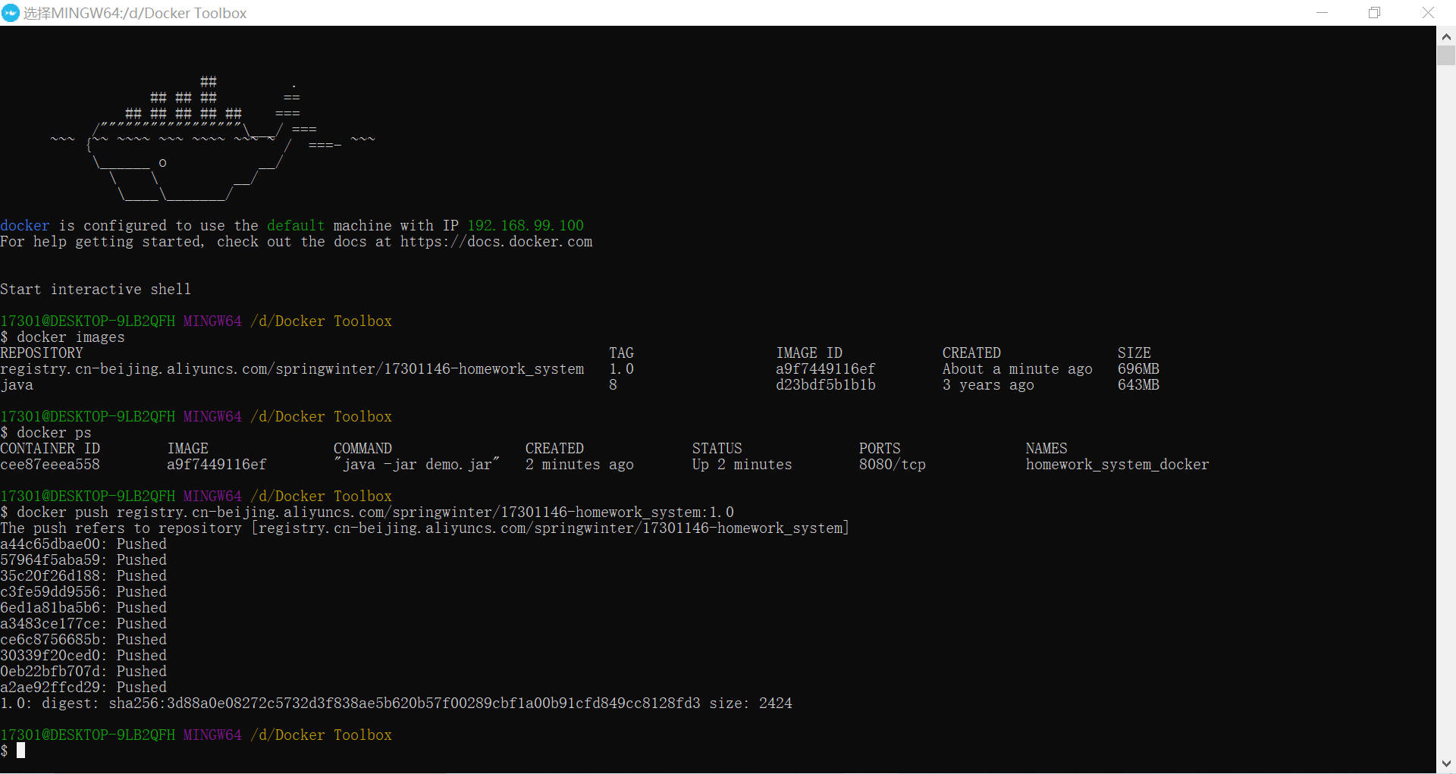
Task: Click the layer a44c65dbae00 Pushed line
Action: 83,544
